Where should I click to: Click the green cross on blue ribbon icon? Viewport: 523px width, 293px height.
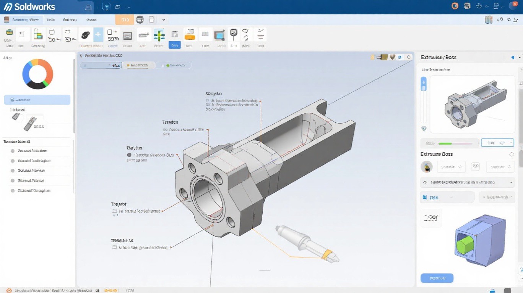tap(159, 35)
